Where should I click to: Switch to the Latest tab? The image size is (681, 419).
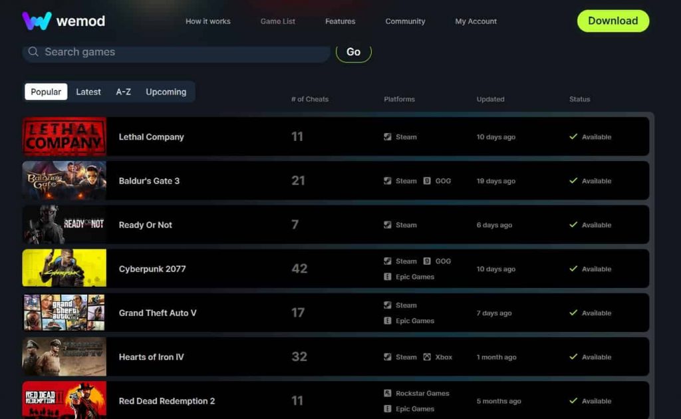click(x=88, y=92)
